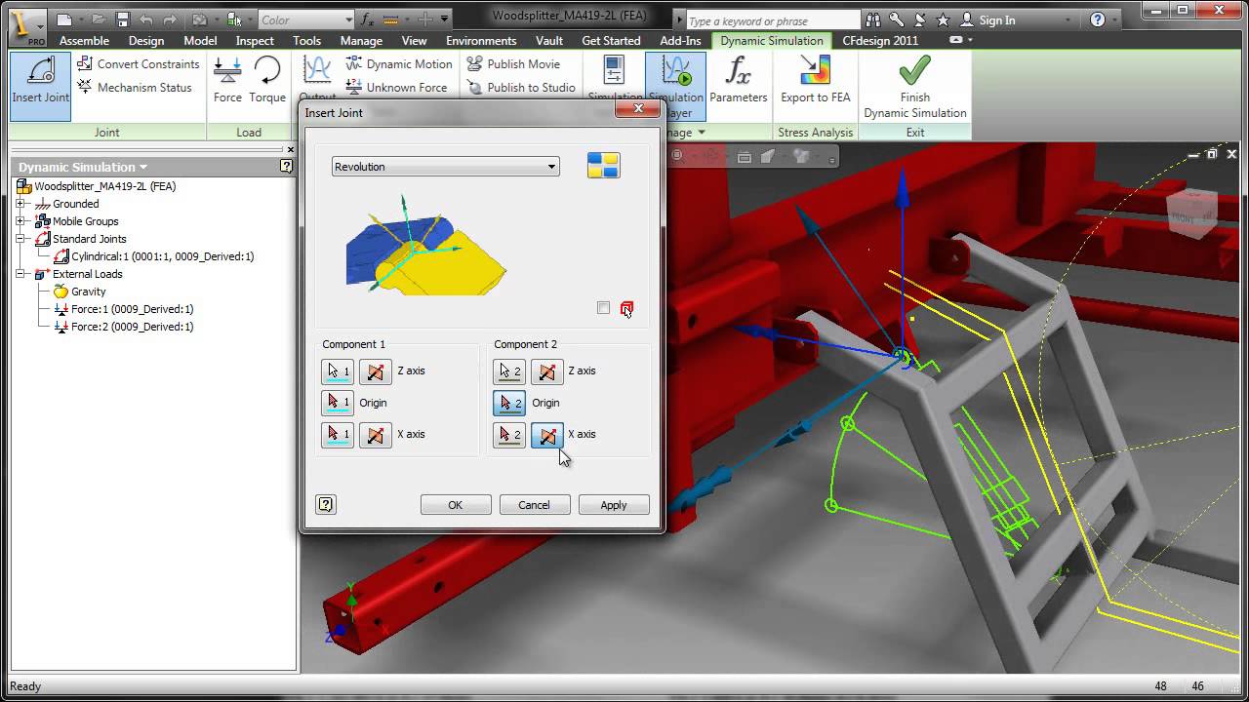Choose Publish Movie command

tap(513, 64)
